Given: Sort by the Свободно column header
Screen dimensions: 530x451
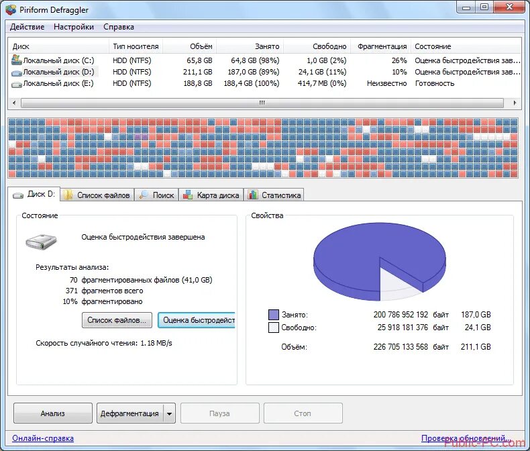Looking at the screenshot, I should coord(317,46).
